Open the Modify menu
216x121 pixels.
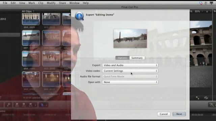[51, 3]
